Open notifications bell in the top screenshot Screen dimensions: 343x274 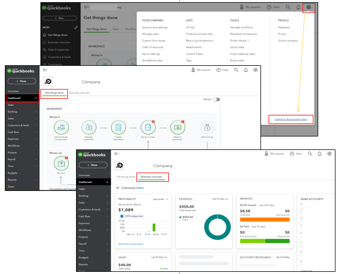[298, 7]
